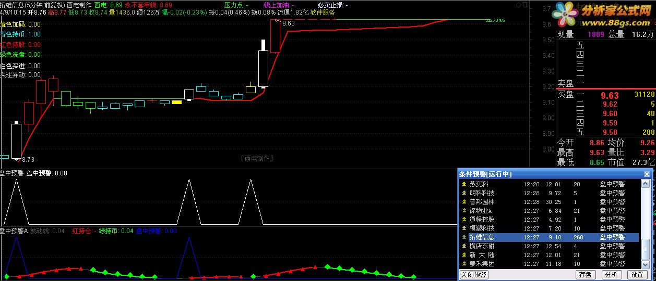This screenshot has width=656, height=281.
Task: Select the highlighted 拓维信息 stock name
Action: [x=482, y=237]
